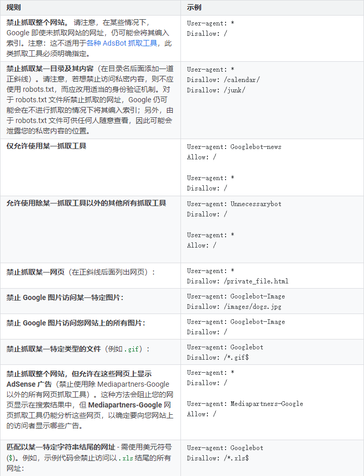Click the line User-agent: Unnecessarybot
364x476 pixels.
coord(234,204)
